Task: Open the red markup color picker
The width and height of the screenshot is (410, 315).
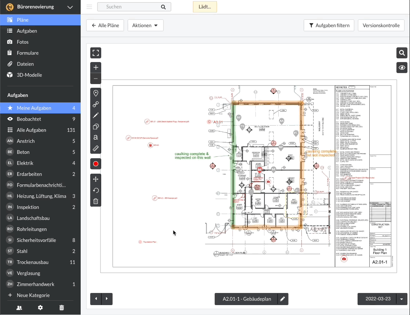Action: click(96, 164)
